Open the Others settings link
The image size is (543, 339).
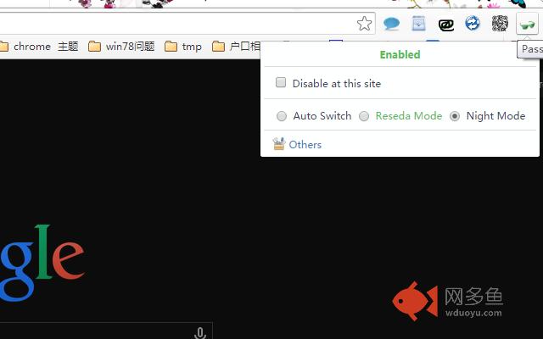click(x=305, y=145)
